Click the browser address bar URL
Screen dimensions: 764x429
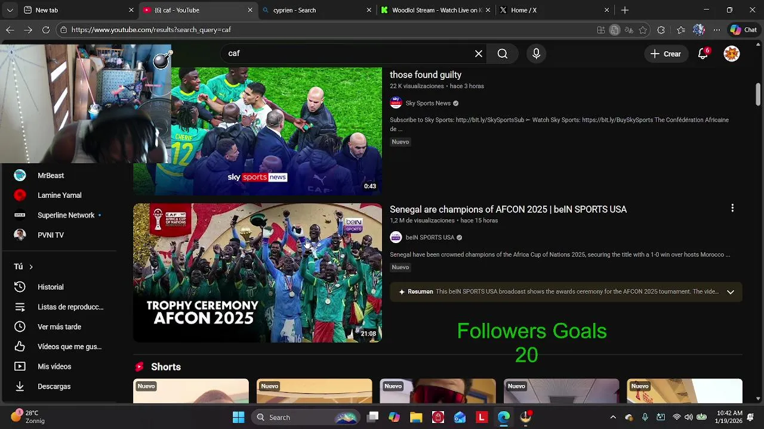(151, 30)
